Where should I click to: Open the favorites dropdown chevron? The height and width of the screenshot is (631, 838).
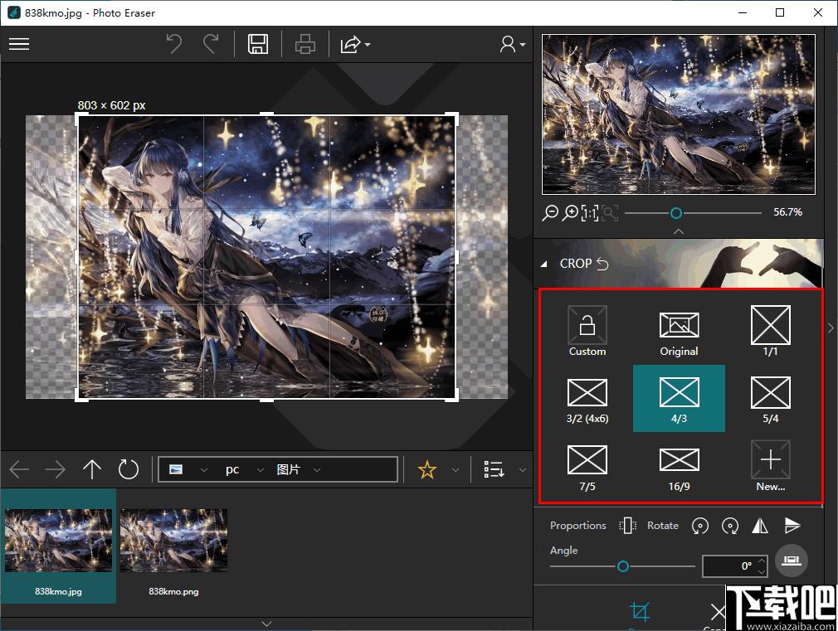coord(456,470)
